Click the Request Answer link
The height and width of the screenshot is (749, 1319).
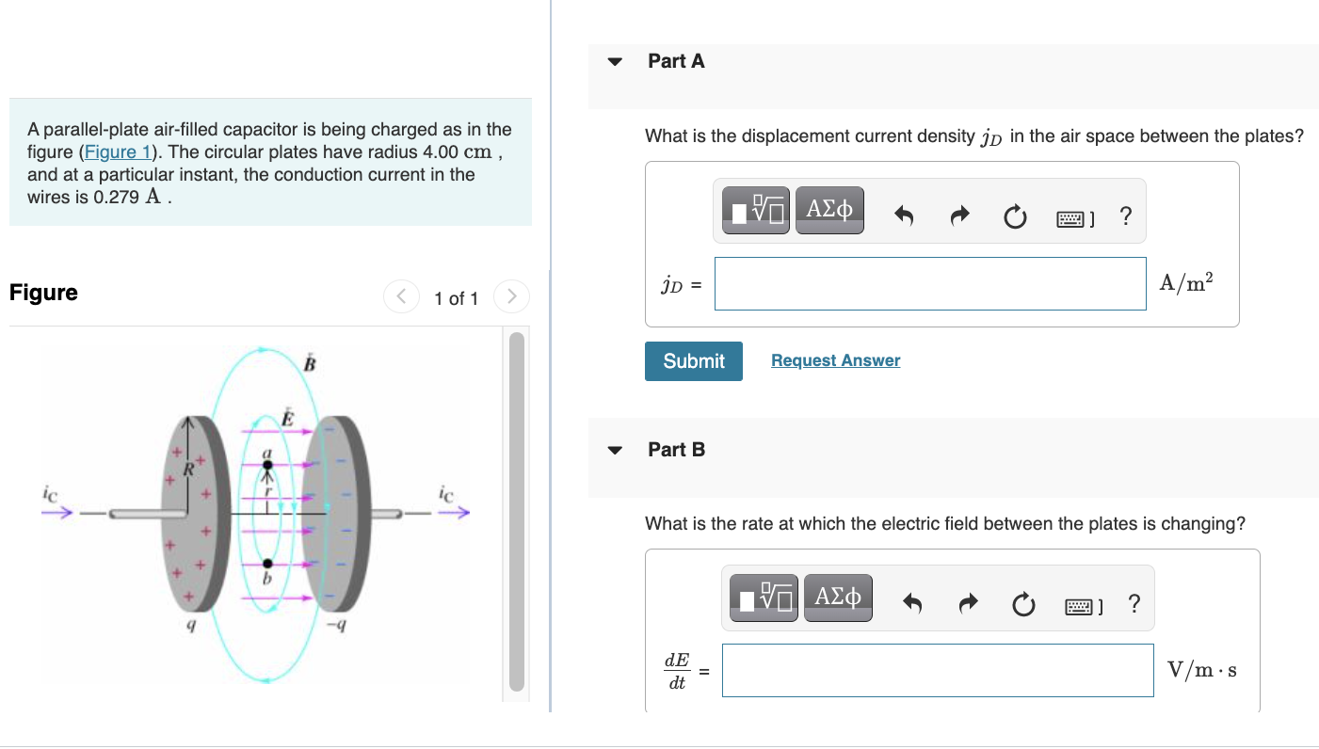coord(835,360)
